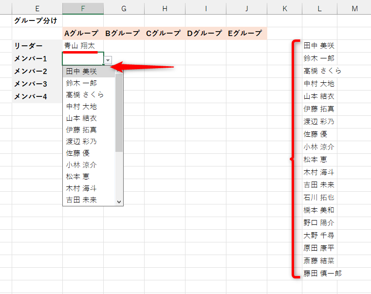Click 藤田 慎一郎 in column L
The image size is (371, 294).
320,274
